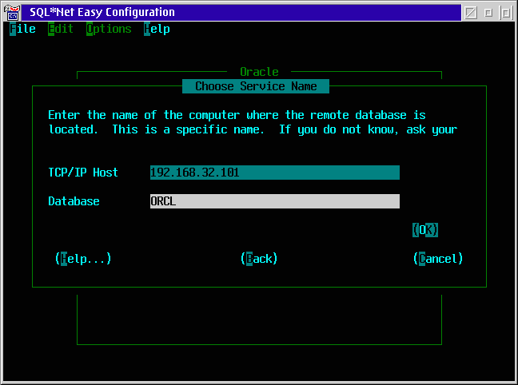Click the 'TCP/IP Host' label
This screenshot has width=518, height=385.
83,173
